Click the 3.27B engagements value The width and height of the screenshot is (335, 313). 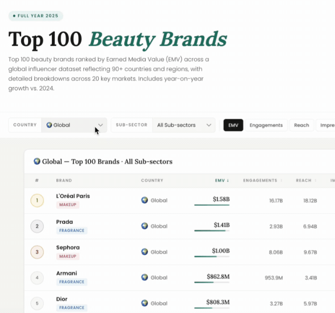(276, 304)
